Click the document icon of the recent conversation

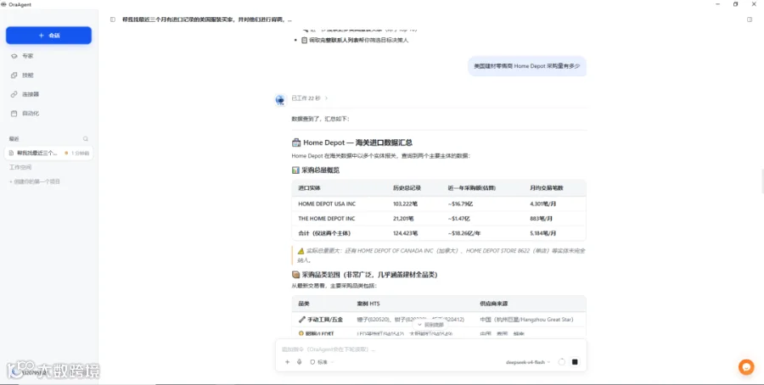[11, 153]
